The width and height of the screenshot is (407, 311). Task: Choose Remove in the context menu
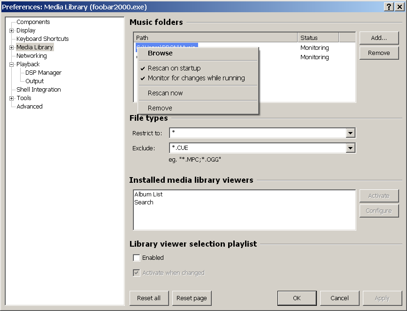click(x=160, y=108)
